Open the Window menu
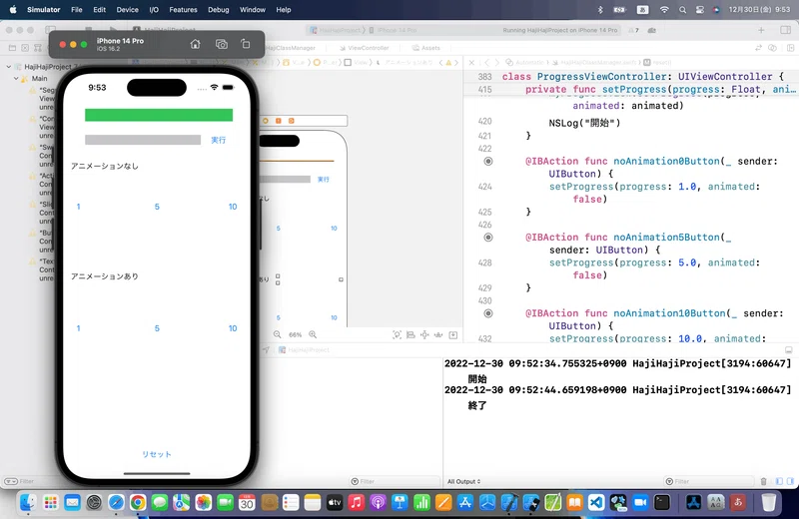The height and width of the screenshot is (519, 799). [x=253, y=10]
